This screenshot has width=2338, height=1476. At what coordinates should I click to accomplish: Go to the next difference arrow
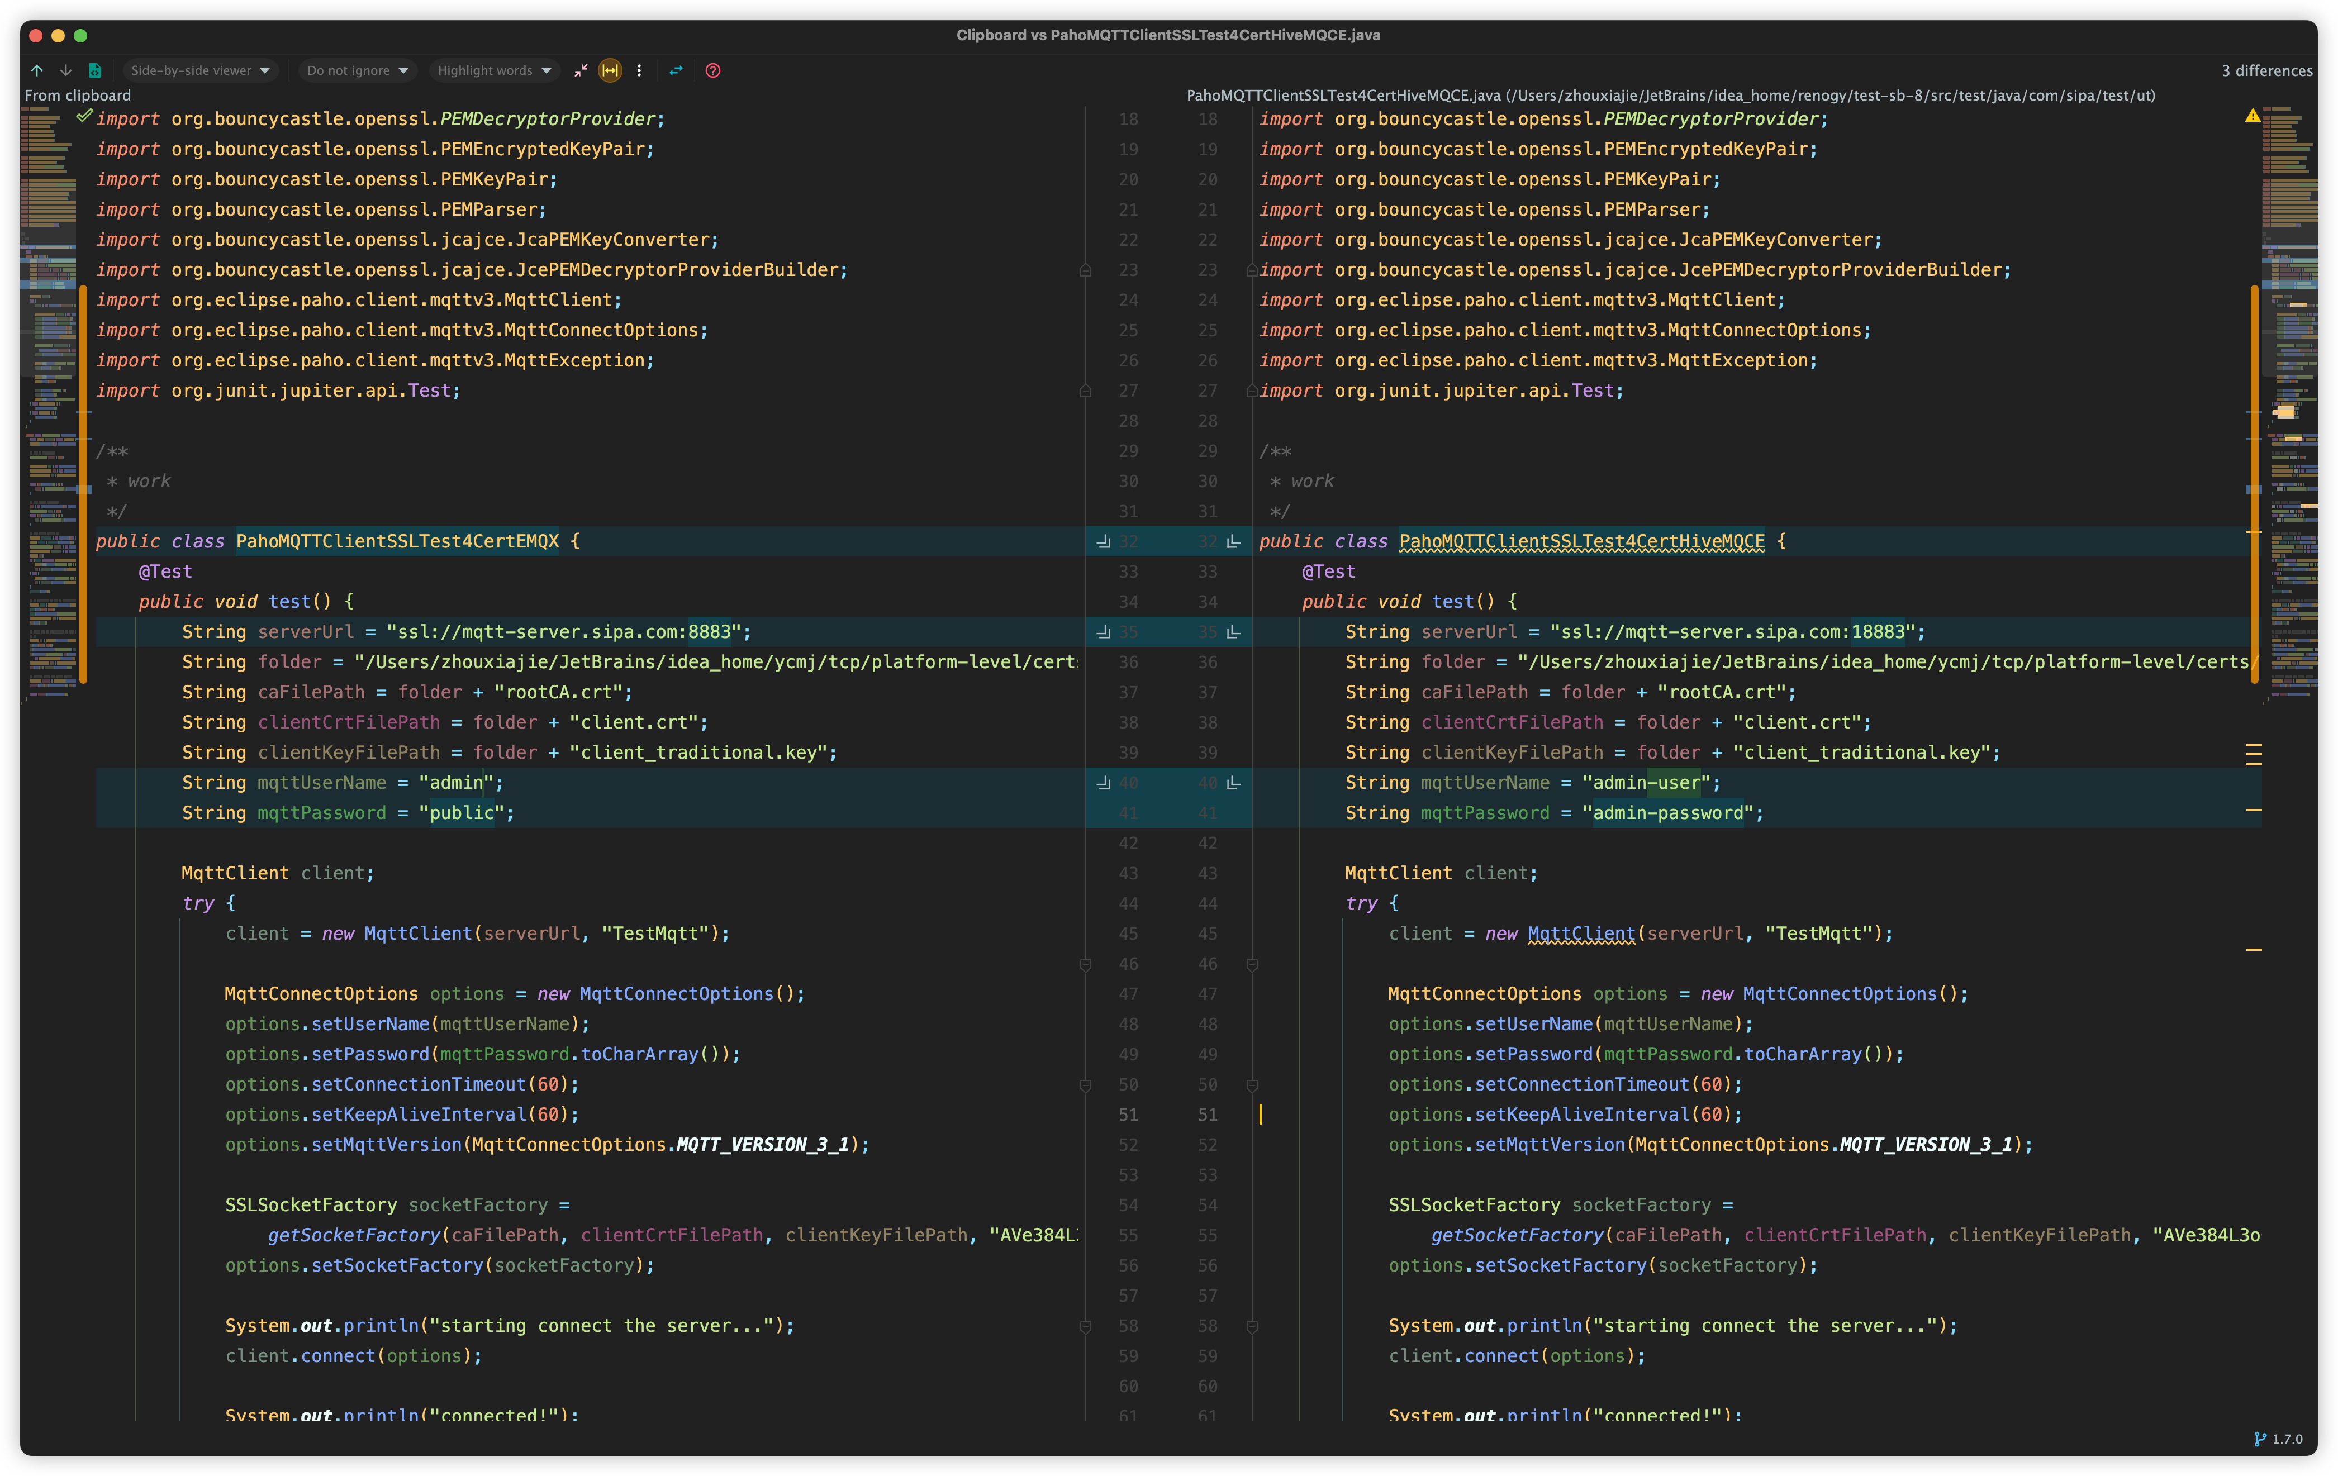(x=65, y=70)
